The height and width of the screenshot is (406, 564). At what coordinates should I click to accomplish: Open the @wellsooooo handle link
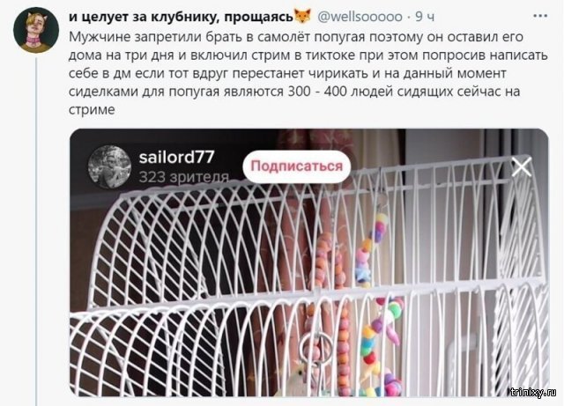[360, 17]
